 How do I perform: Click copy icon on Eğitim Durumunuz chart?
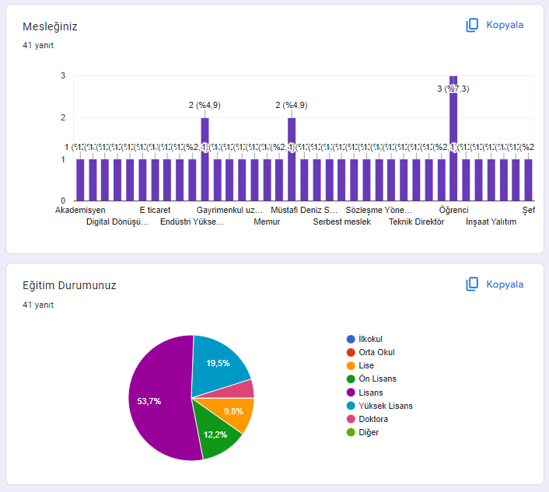pos(472,284)
